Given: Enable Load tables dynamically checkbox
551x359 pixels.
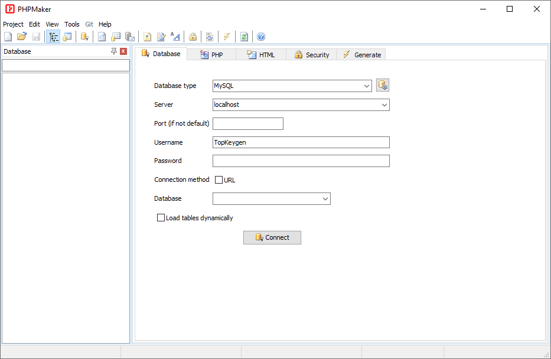Looking at the screenshot, I should pyautogui.click(x=161, y=218).
